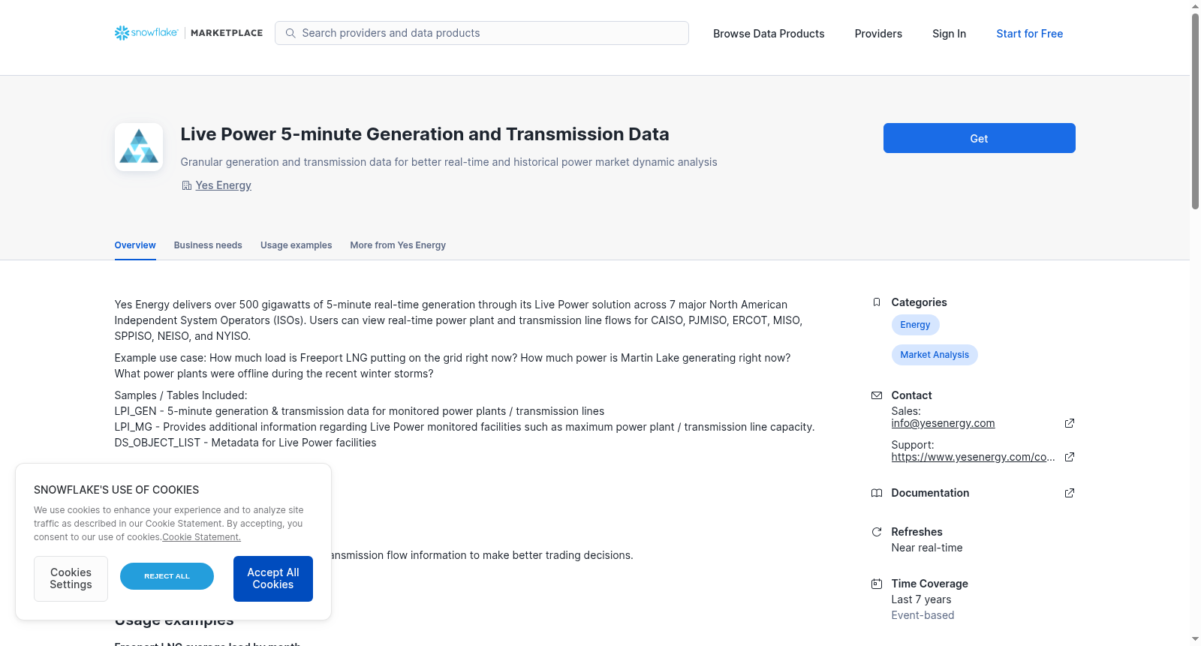Click the Yes Energy provider logo
Viewport: 1201px width, 646px height.
tap(139, 147)
